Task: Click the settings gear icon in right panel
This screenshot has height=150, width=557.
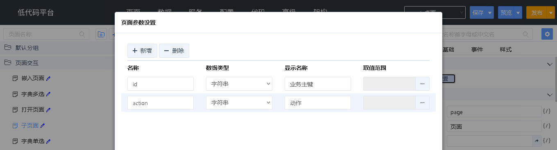Action: point(547,34)
